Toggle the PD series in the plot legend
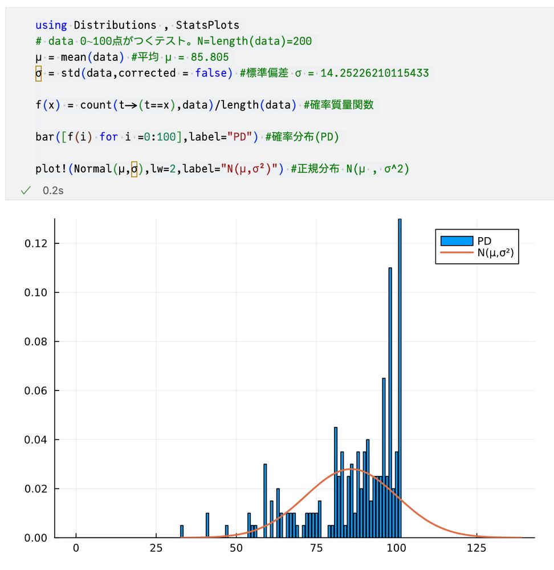This screenshot has width=554, height=570. (x=484, y=241)
